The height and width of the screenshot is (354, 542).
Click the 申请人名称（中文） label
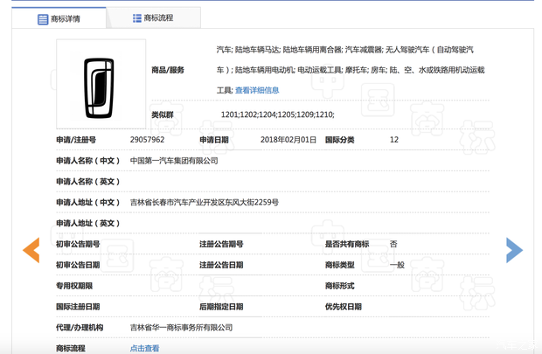[88, 161]
